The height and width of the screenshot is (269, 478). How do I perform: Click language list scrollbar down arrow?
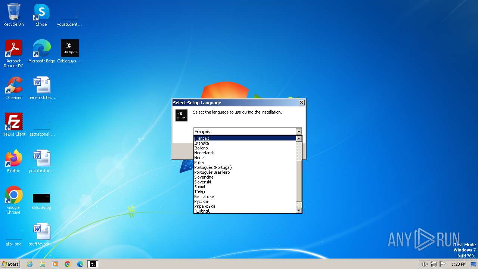pyautogui.click(x=299, y=210)
